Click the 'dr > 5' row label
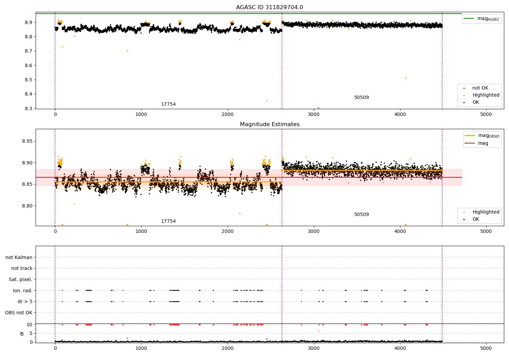The width and height of the screenshot is (509, 356). pos(25,301)
